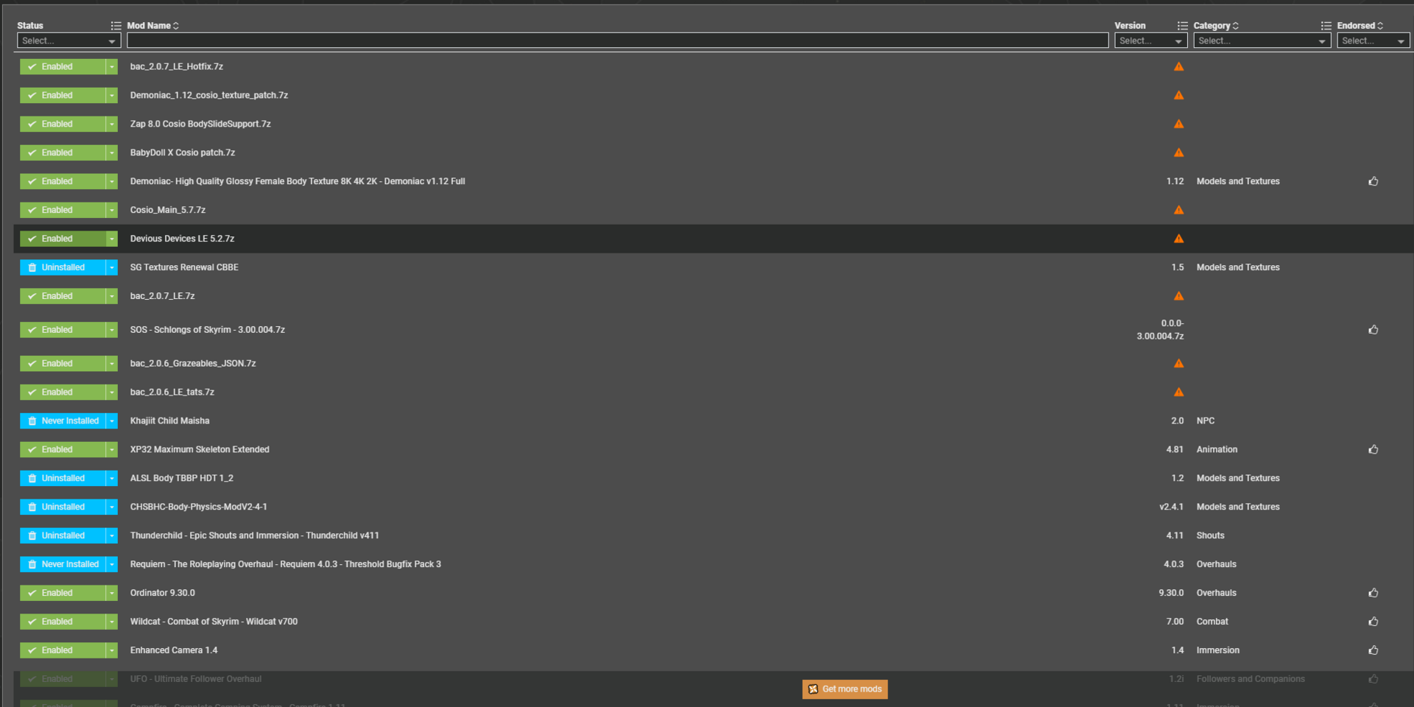Click warning icon for bac_2.0.6_Grazeables_JSON.7z
The height and width of the screenshot is (707, 1414).
1178,363
